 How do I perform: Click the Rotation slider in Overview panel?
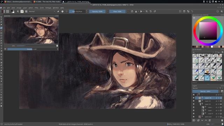(32, 49)
